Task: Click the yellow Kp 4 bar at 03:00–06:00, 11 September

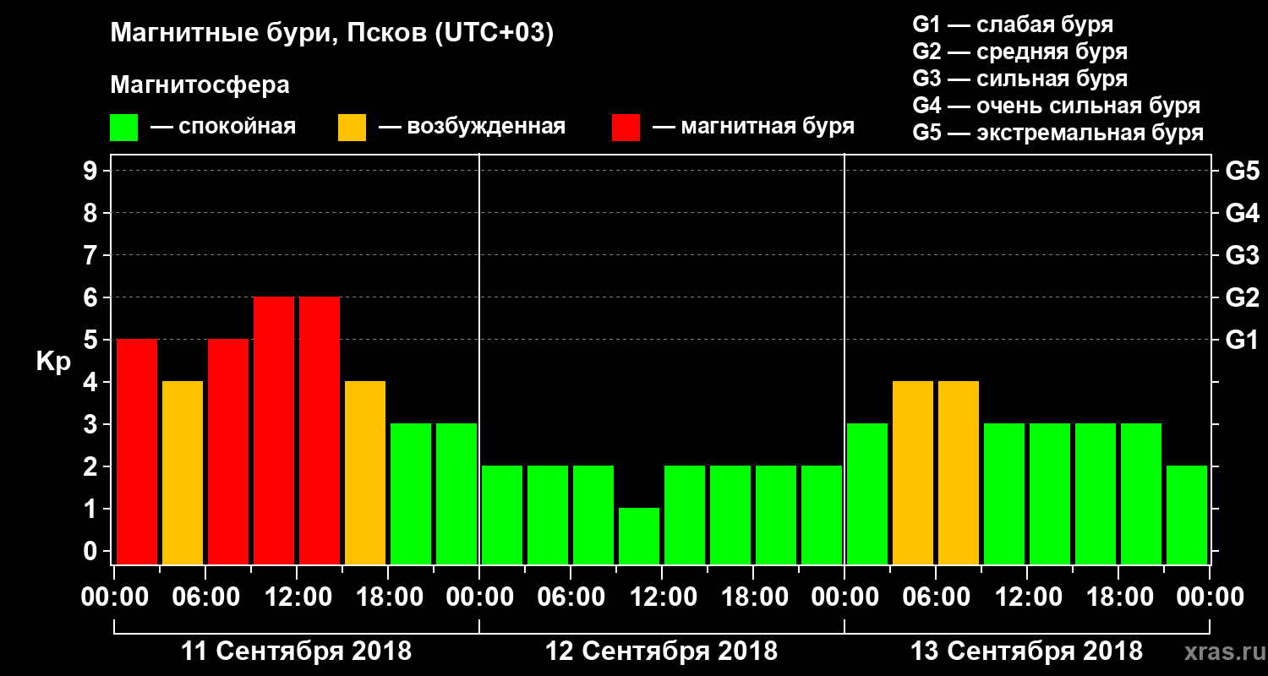Action: [x=183, y=472]
